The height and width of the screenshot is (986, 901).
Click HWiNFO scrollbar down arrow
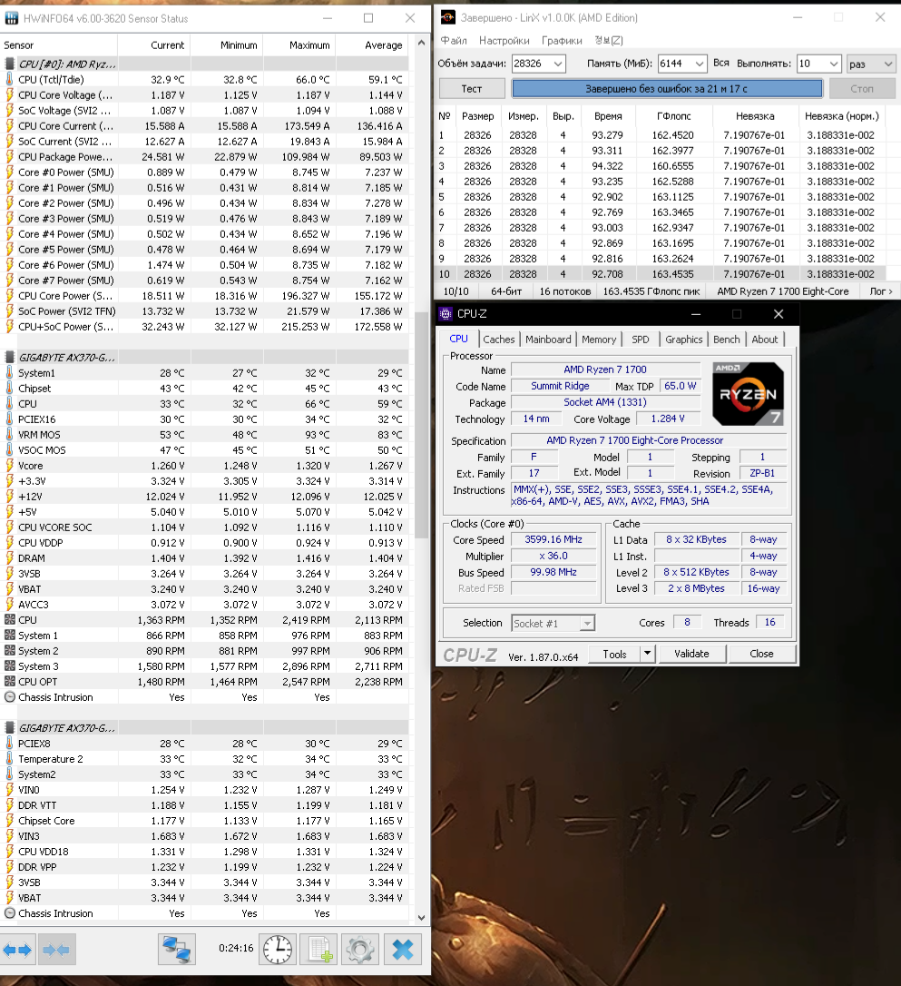point(421,918)
